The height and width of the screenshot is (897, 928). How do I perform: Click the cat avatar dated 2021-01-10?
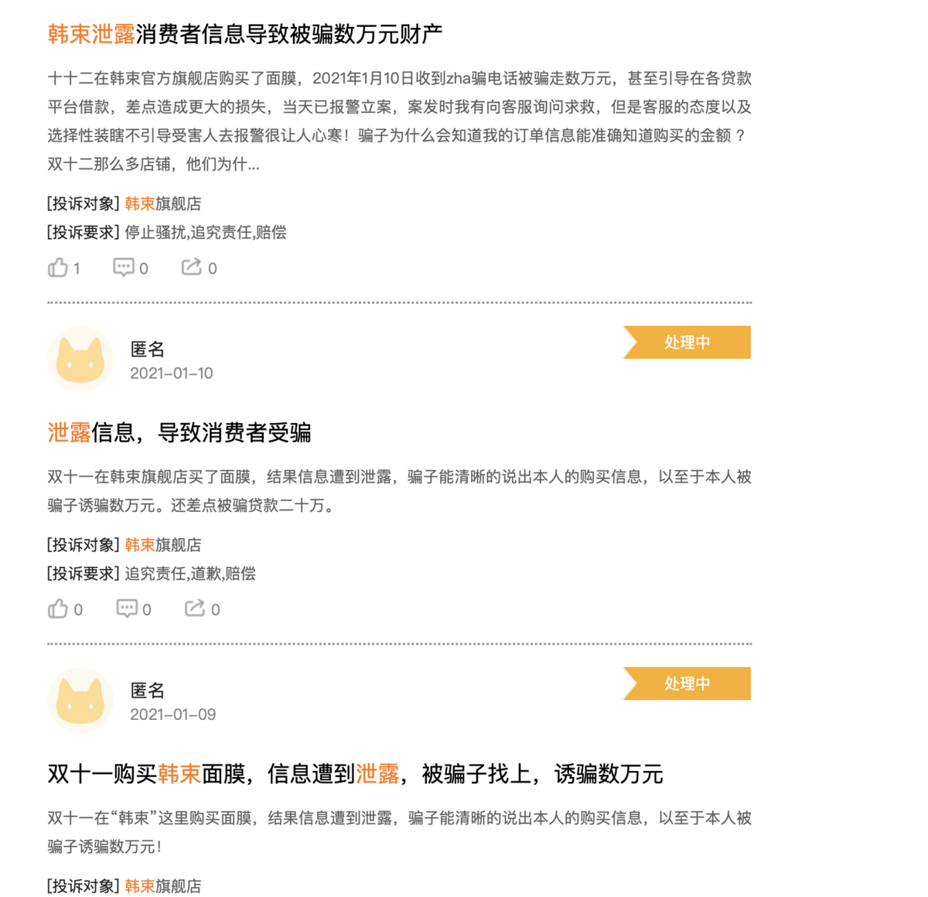click(80, 360)
